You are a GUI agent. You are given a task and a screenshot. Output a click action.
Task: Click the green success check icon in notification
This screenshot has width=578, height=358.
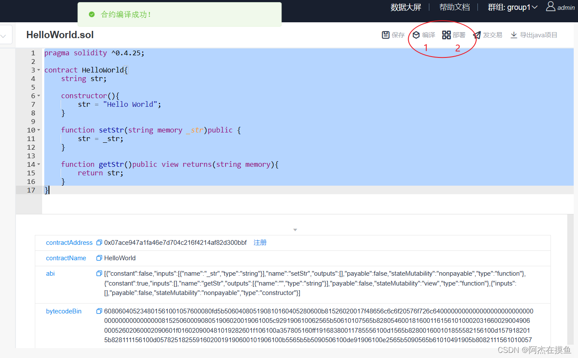pyautogui.click(x=92, y=14)
